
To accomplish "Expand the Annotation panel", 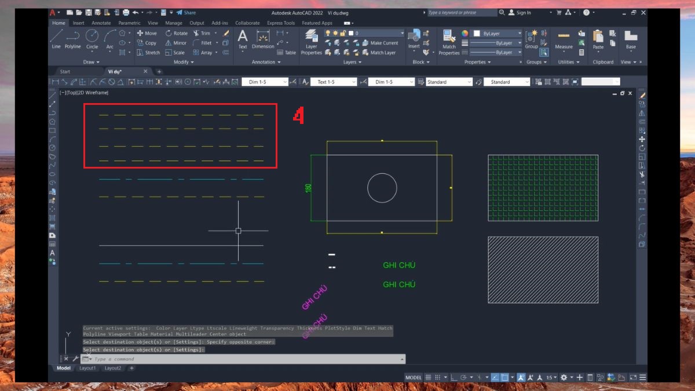I will (266, 62).
